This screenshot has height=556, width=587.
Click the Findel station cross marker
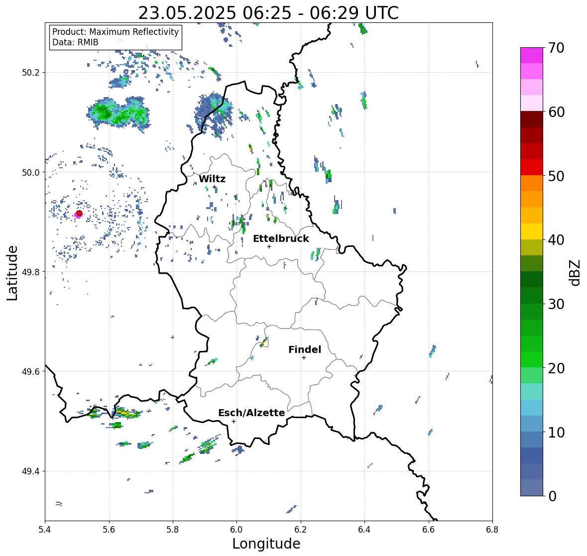tap(304, 358)
